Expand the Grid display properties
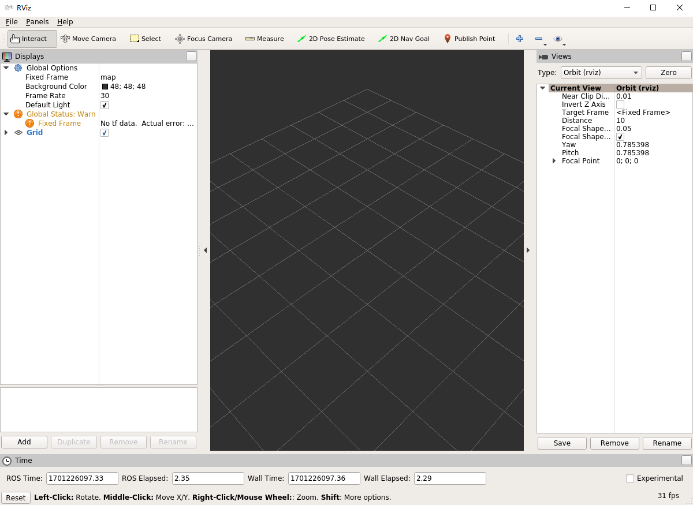This screenshot has height=505, width=693. (x=6, y=133)
